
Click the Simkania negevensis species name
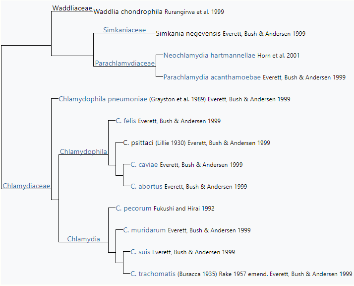(x=188, y=34)
